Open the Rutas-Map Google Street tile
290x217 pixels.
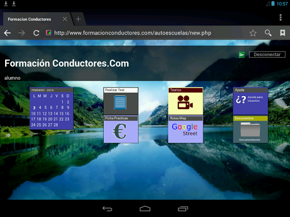[185, 129]
